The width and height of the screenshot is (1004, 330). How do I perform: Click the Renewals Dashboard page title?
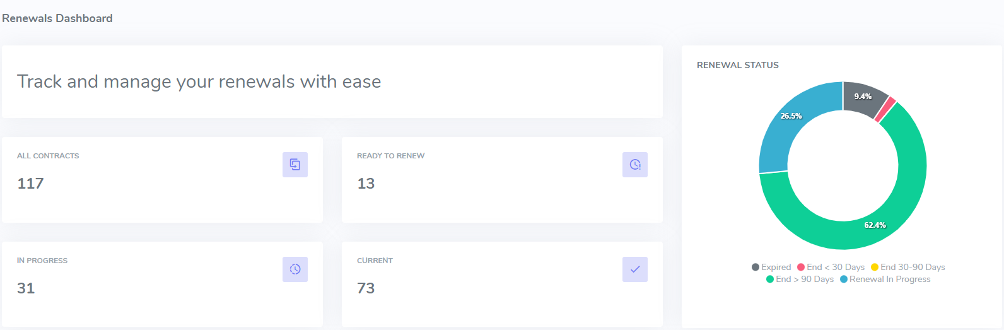tap(57, 18)
